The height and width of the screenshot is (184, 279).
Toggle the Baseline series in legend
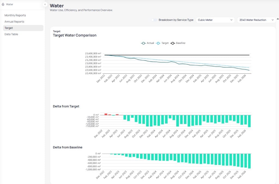pyautogui.click(x=178, y=43)
